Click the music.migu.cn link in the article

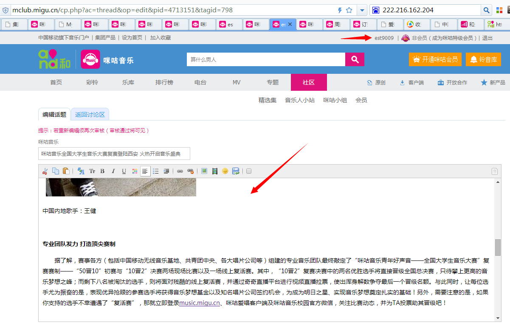tap(200, 303)
